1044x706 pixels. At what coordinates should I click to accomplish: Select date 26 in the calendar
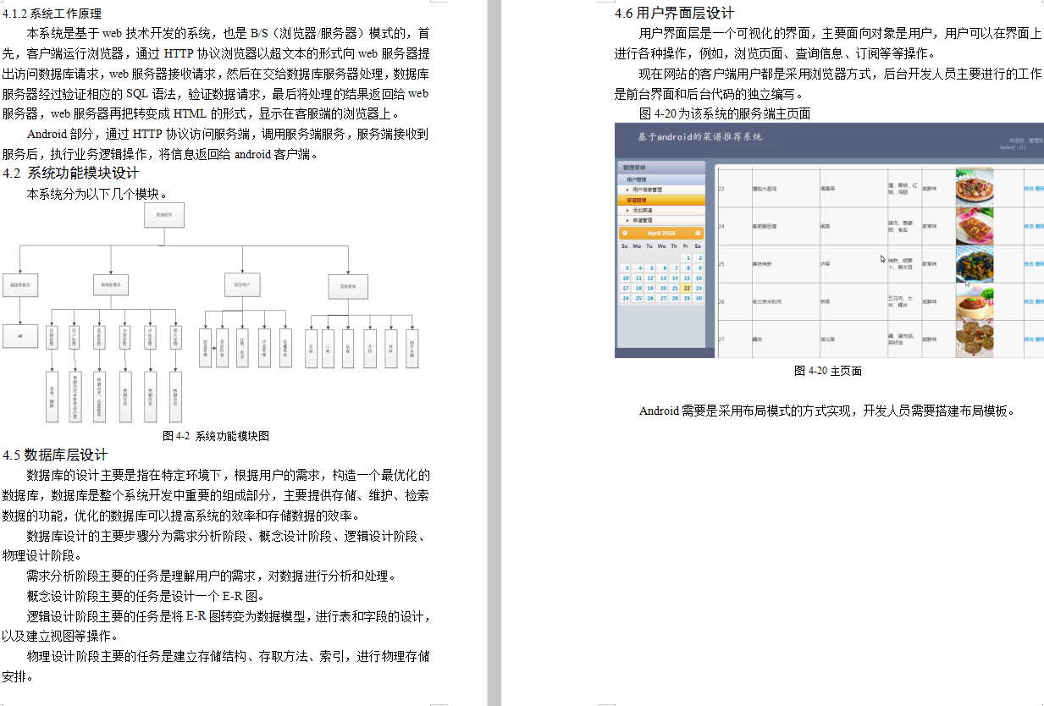tap(650, 298)
